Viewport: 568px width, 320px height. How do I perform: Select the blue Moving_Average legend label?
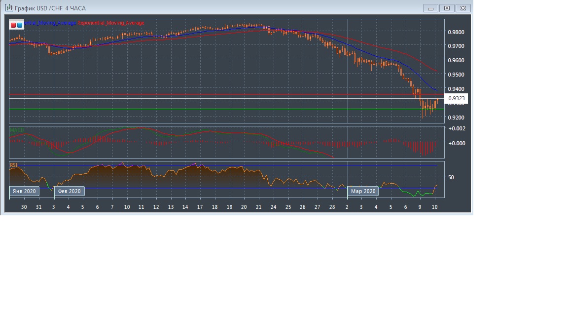[x=50, y=23]
